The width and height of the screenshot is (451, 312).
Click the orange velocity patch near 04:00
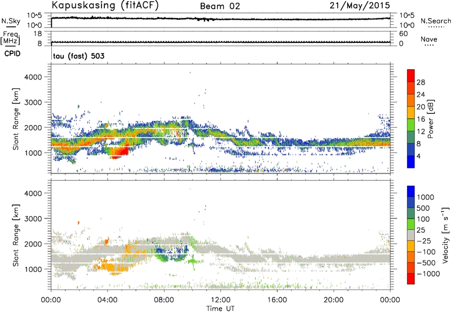pyautogui.click(x=114, y=267)
